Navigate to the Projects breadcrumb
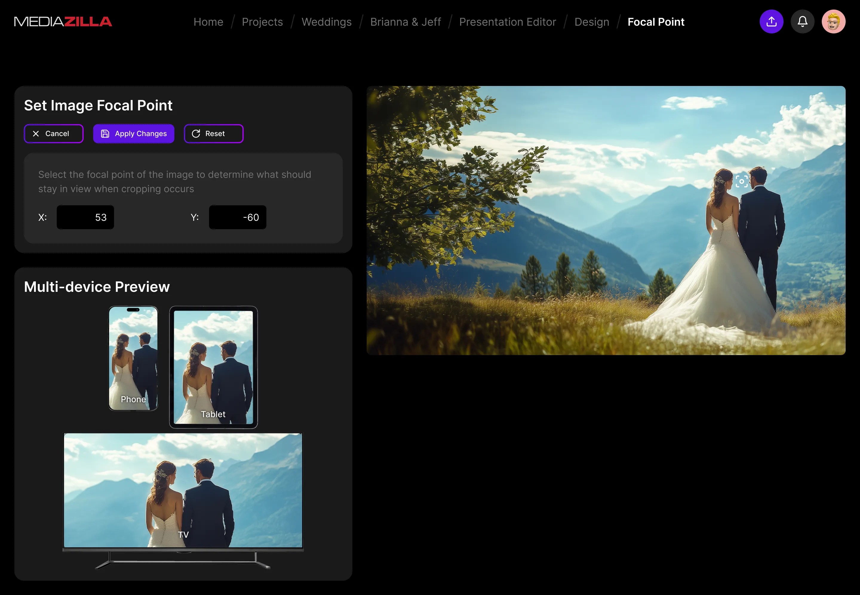The image size is (860, 595). click(262, 22)
